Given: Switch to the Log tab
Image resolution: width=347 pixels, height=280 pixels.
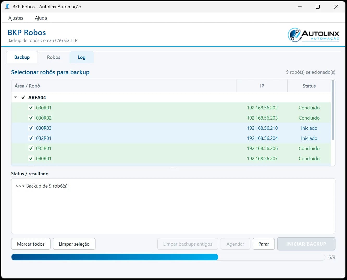Looking at the screenshot, I should pos(82,57).
